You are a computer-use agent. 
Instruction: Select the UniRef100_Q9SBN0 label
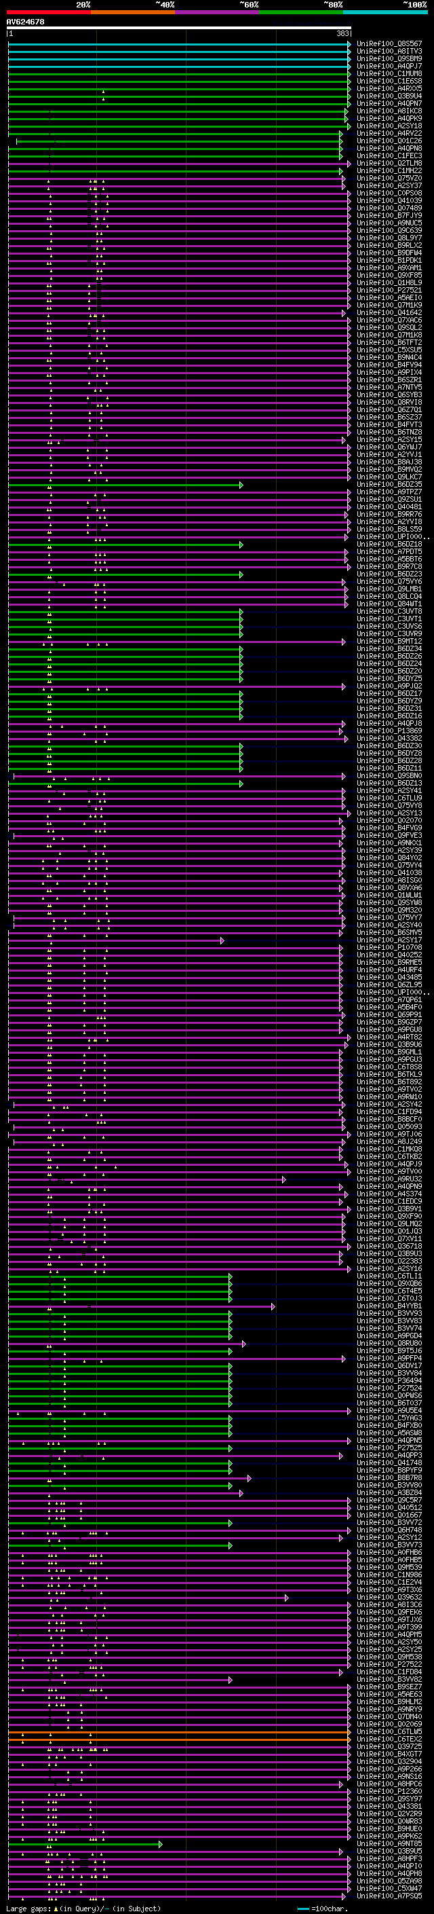[389, 775]
